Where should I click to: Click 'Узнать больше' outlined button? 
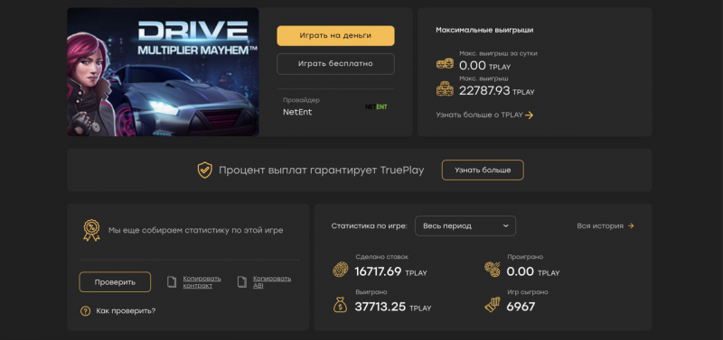483,170
